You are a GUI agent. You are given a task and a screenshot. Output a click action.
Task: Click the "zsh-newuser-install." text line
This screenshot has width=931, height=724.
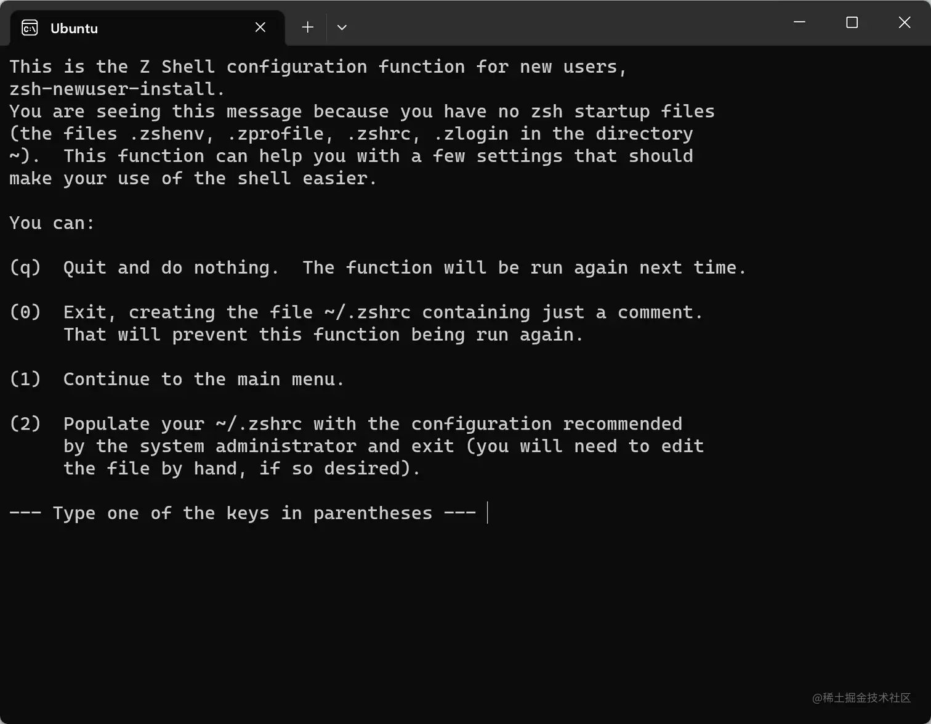(x=117, y=89)
